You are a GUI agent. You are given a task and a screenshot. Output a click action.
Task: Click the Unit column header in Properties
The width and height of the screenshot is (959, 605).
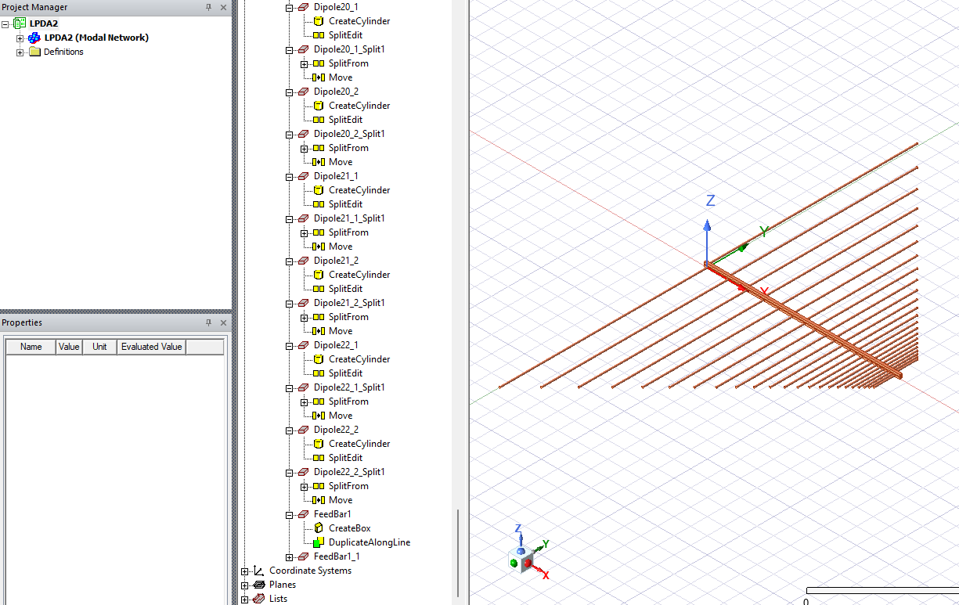[x=99, y=347]
